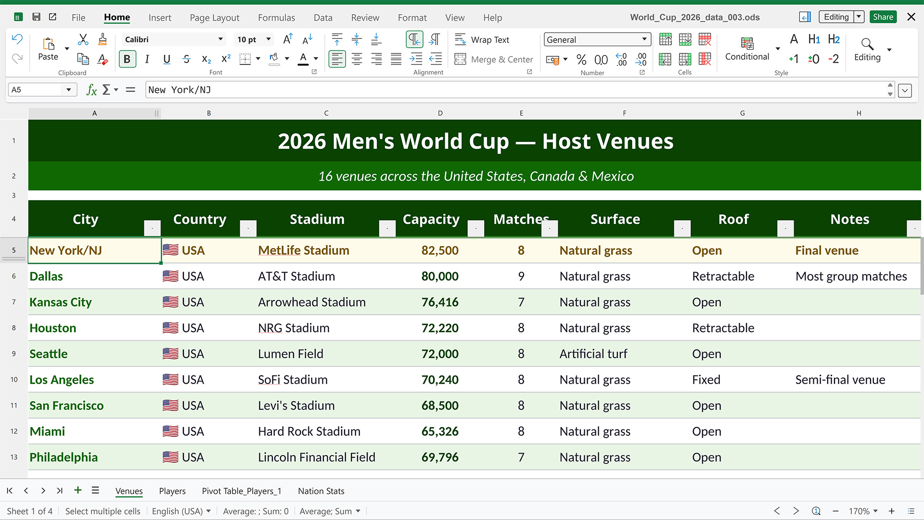This screenshot has width=924, height=520.
Task: Click the Increase Indent icon
Action: click(416, 59)
